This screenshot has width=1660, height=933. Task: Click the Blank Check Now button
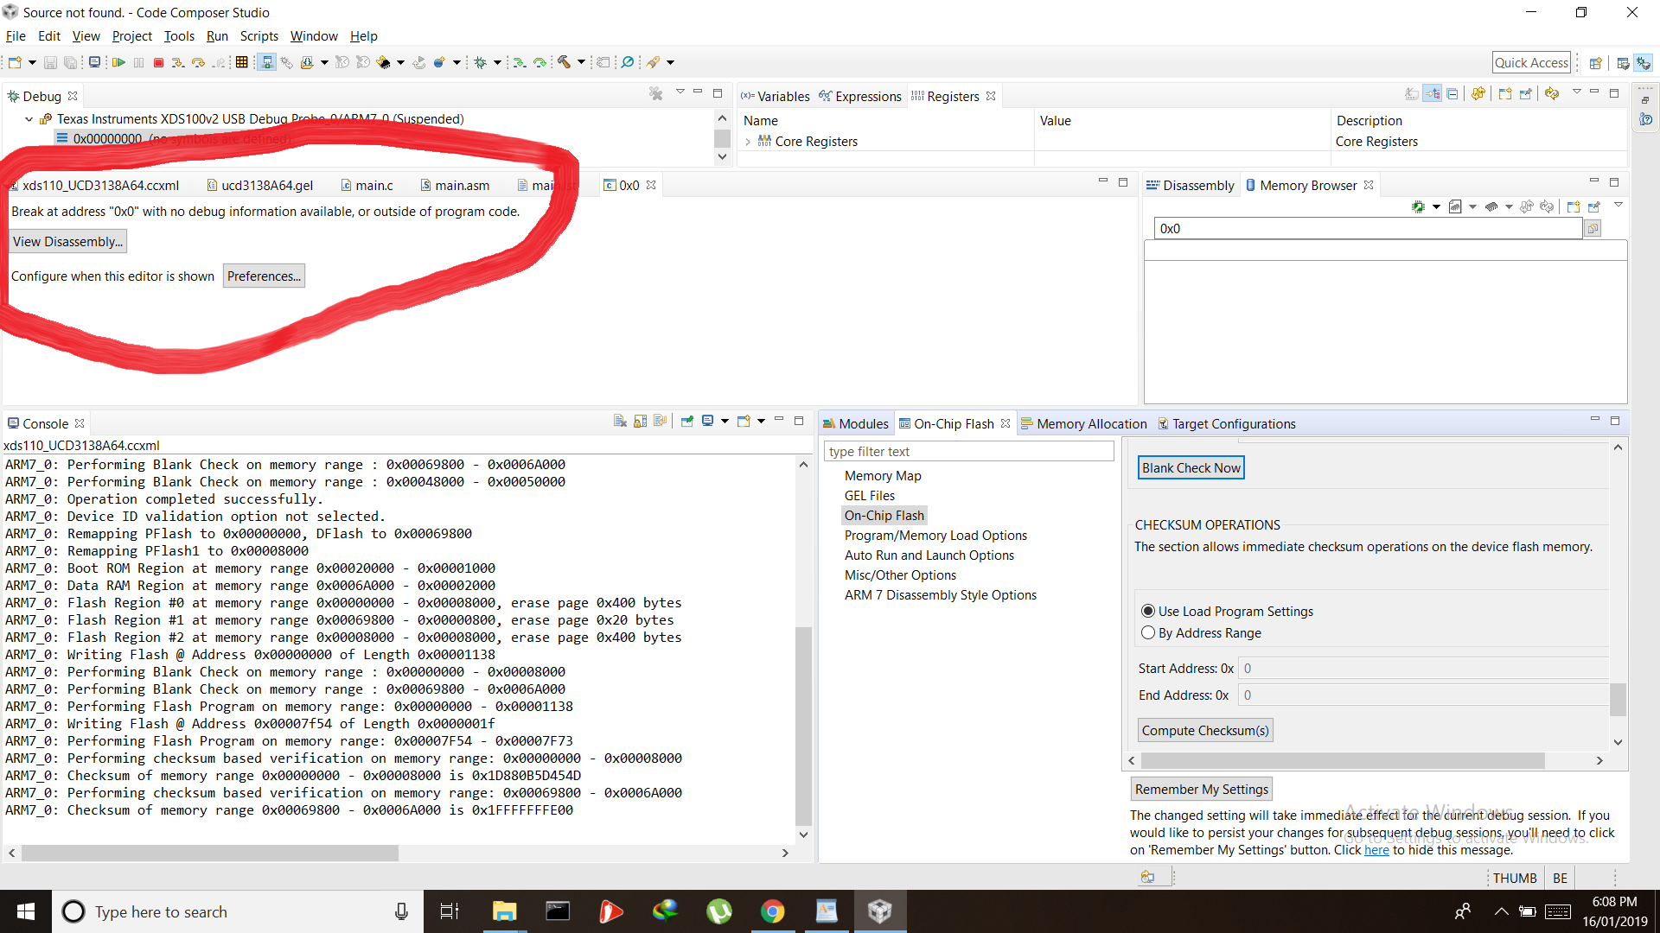tap(1191, 467)
